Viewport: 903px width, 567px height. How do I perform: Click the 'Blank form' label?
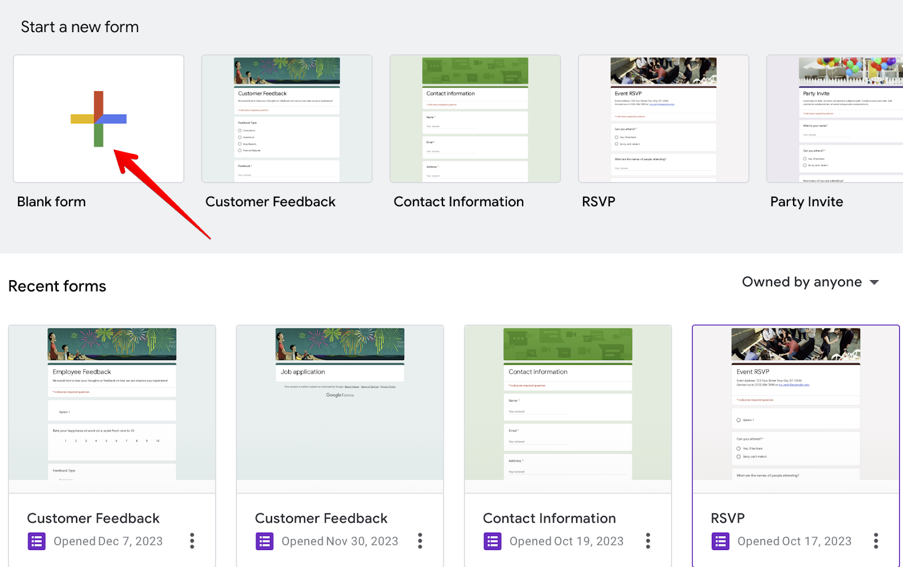click(x=51, y=201)
